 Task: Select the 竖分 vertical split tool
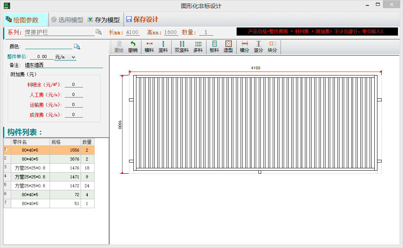point(258,47)
